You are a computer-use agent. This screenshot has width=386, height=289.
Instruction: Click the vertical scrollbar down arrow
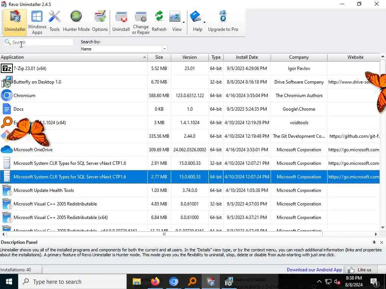tap(383, 227)
